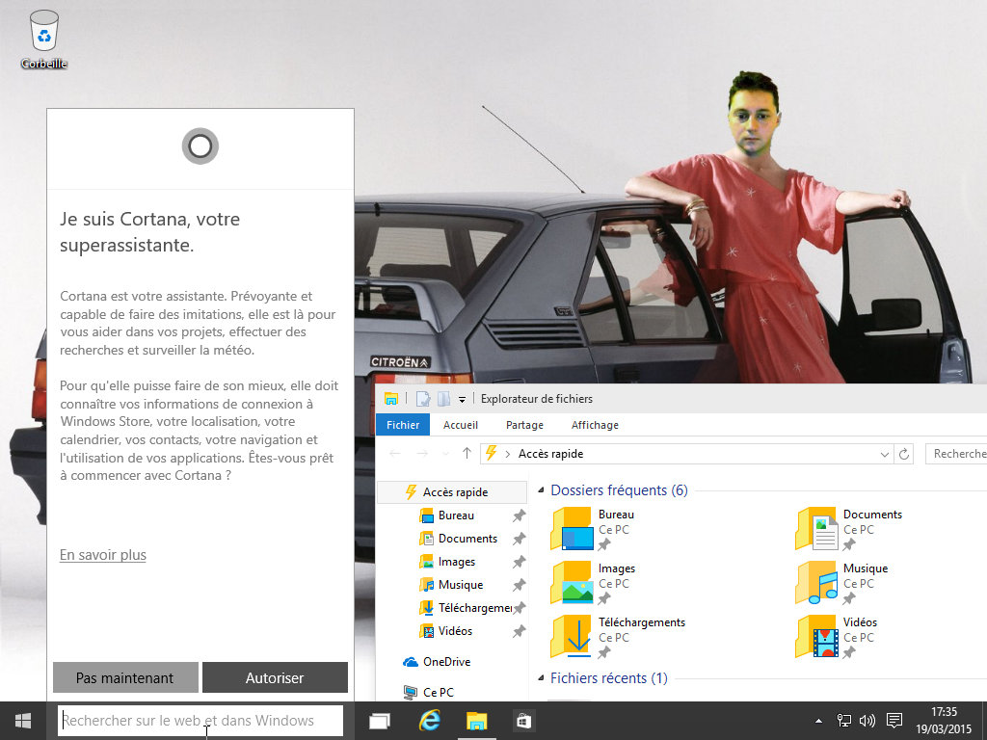The height and width of the screenshot is (740, 987).
Task: Unpin Images from Accès rapide
Action: 520,561
